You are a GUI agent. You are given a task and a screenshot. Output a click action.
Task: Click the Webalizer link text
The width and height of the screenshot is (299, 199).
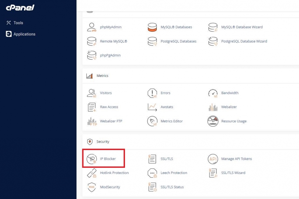coord(229,107)
